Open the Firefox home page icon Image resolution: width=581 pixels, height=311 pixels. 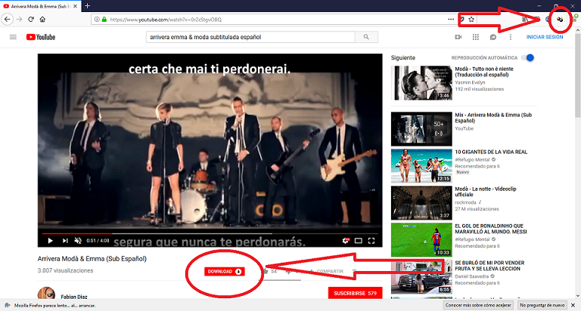[42, 19]
